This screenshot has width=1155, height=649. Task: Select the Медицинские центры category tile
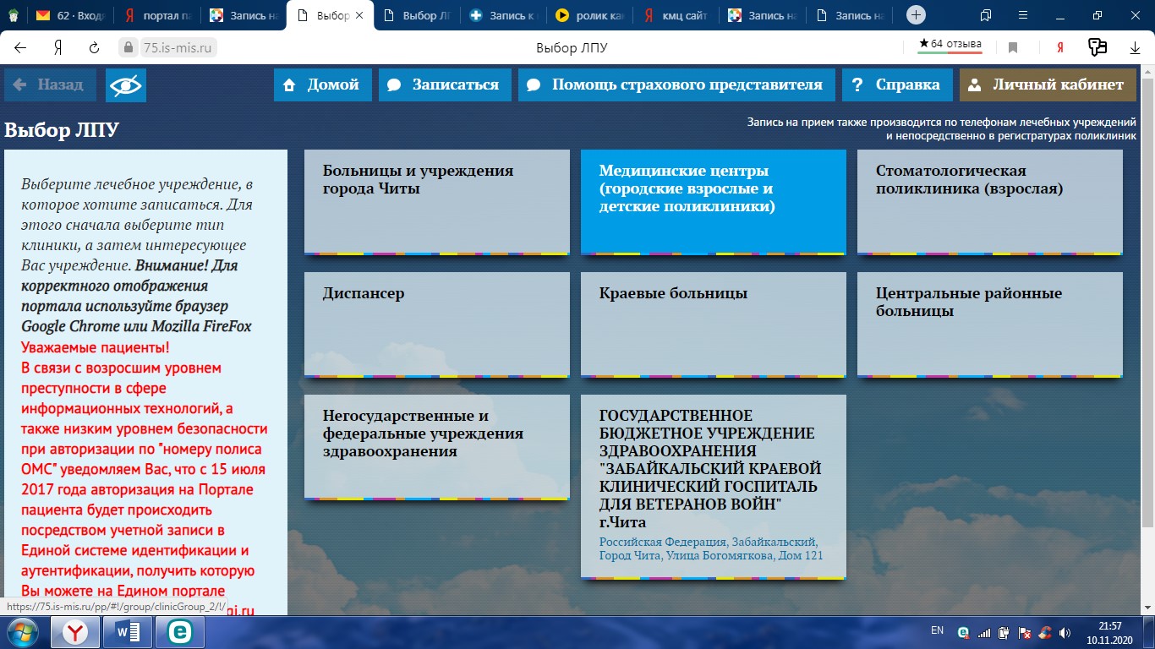[713, 202]
